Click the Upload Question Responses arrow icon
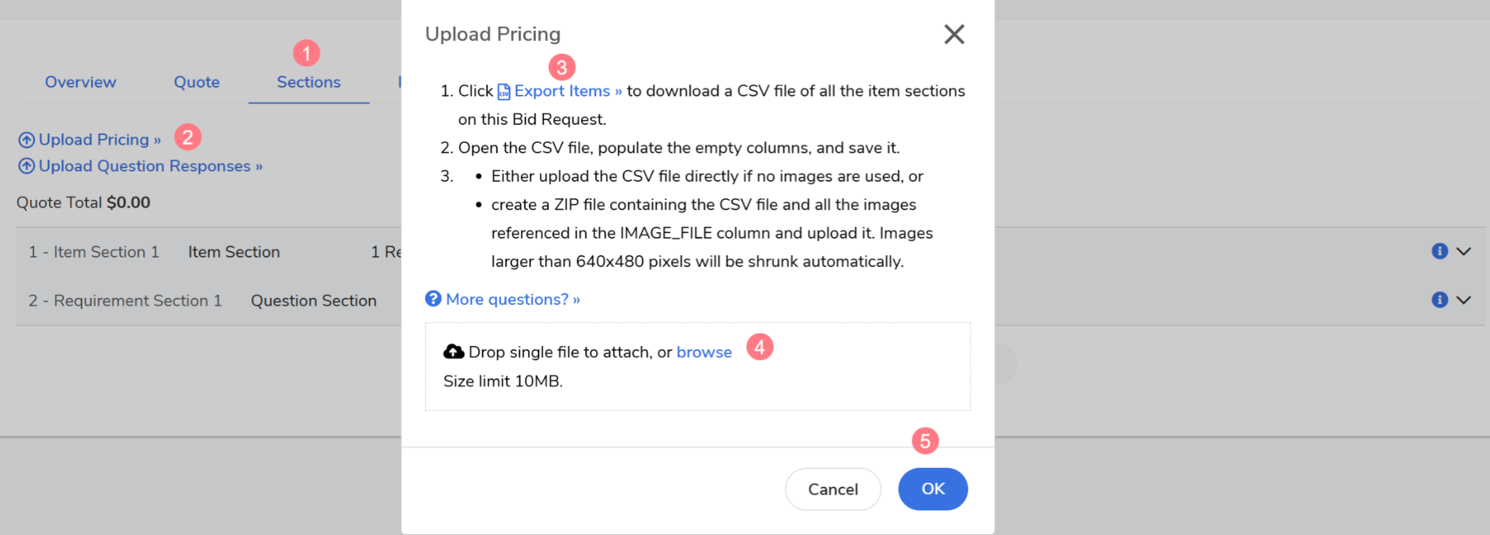The height and width of the screenshot is (535, 1490). click(x=26, y=166)
